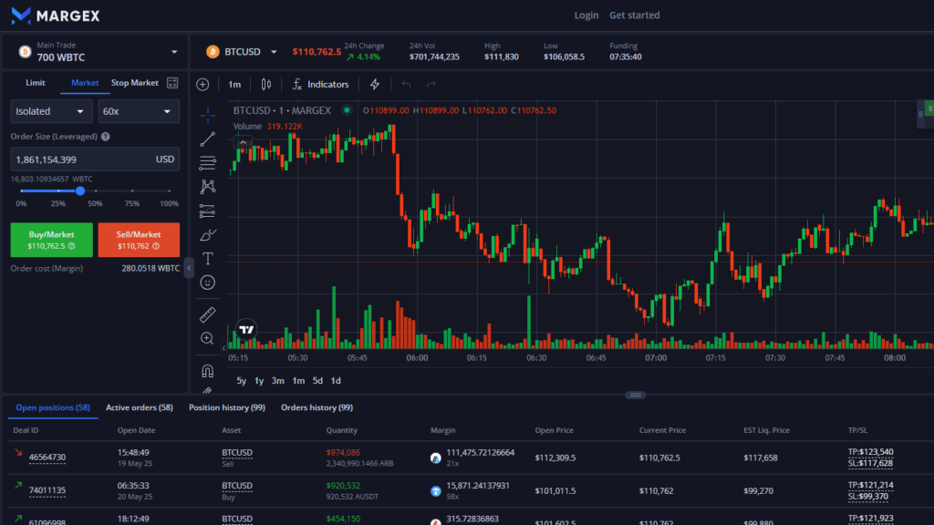Open the 60x leverage dropdown
This screenshot has width=934, height=525.
click(139, 111)
